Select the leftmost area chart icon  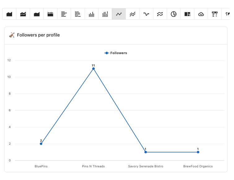pos(9,14)
